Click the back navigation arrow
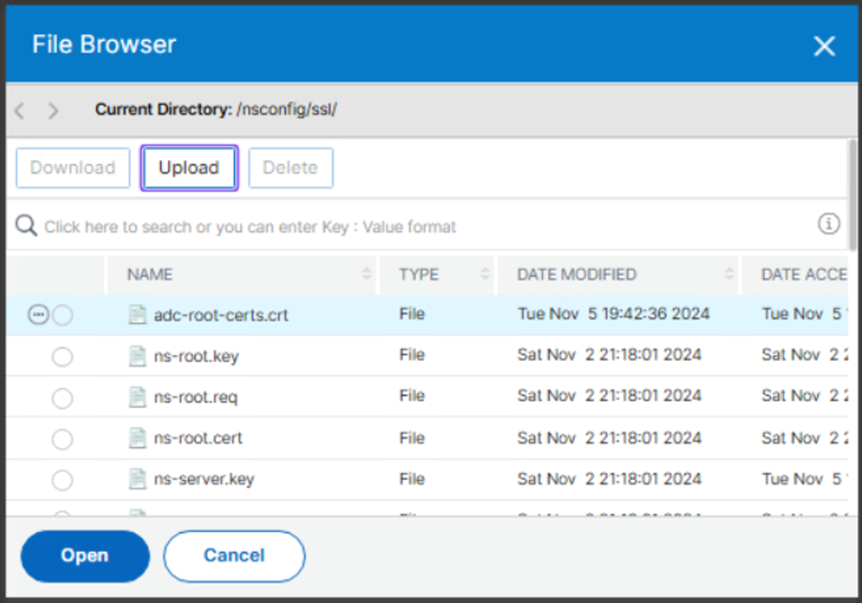 [20, 111]
